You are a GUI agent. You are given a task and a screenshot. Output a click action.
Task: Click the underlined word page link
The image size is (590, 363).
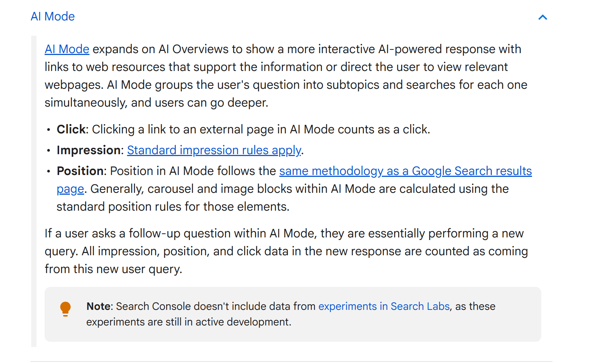point(70,189)
